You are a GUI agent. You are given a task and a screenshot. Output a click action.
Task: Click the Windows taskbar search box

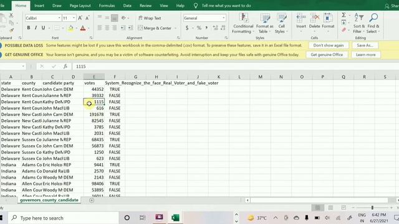coord(64,218)
